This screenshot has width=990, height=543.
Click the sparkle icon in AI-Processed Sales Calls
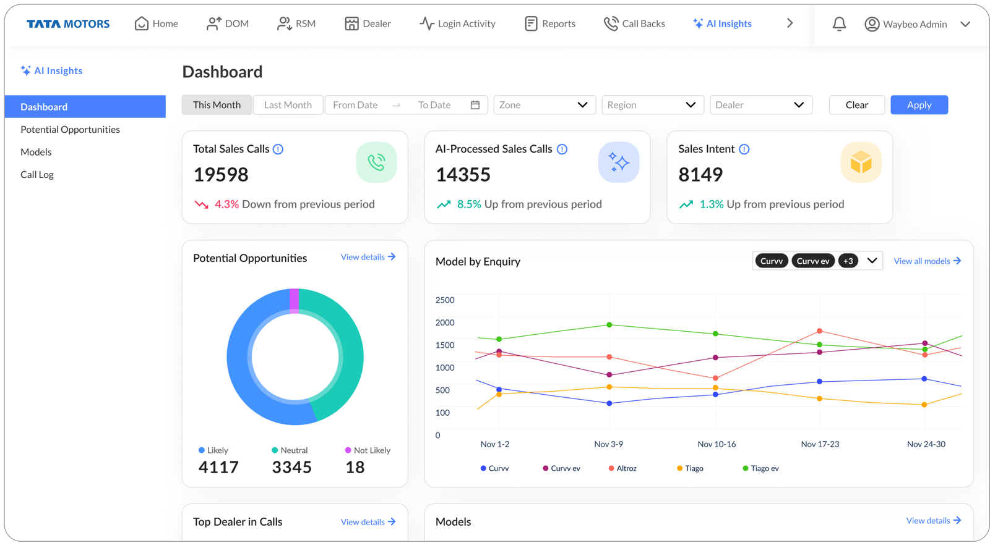pos(618,162)
